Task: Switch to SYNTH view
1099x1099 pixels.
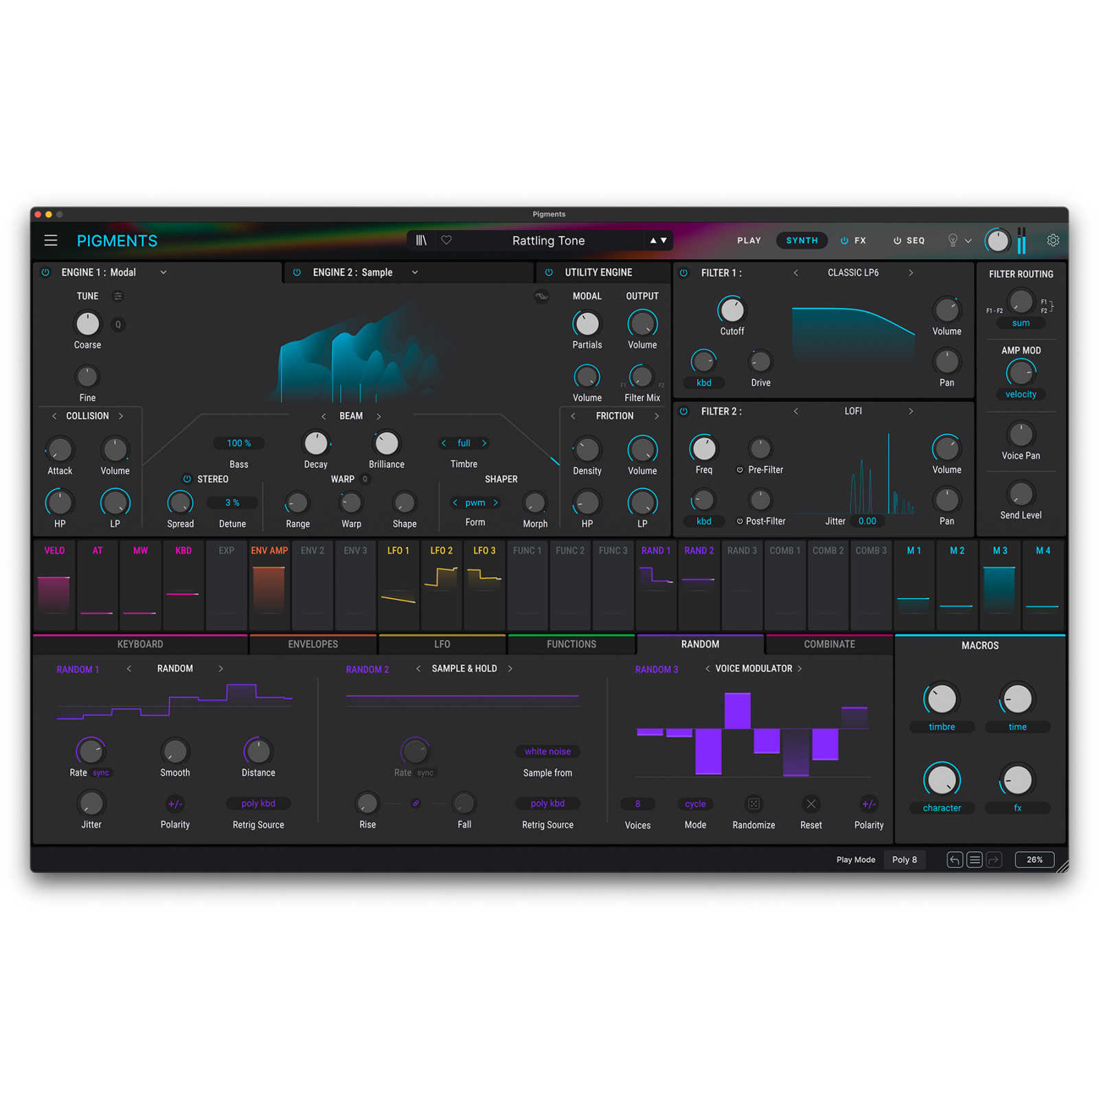Action: tap(802, 240)
